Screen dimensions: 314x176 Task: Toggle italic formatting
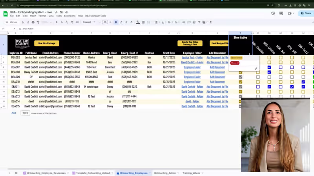121,22
